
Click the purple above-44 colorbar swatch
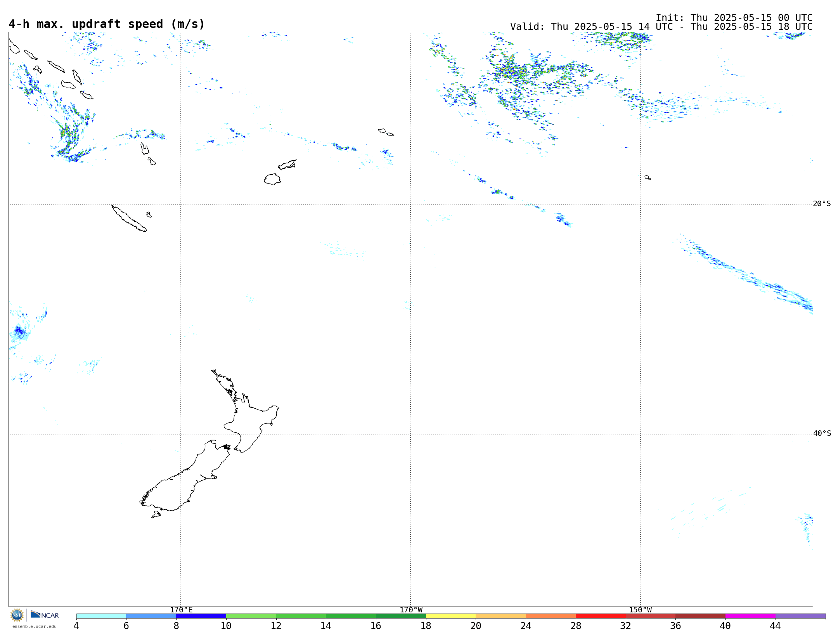800,616
